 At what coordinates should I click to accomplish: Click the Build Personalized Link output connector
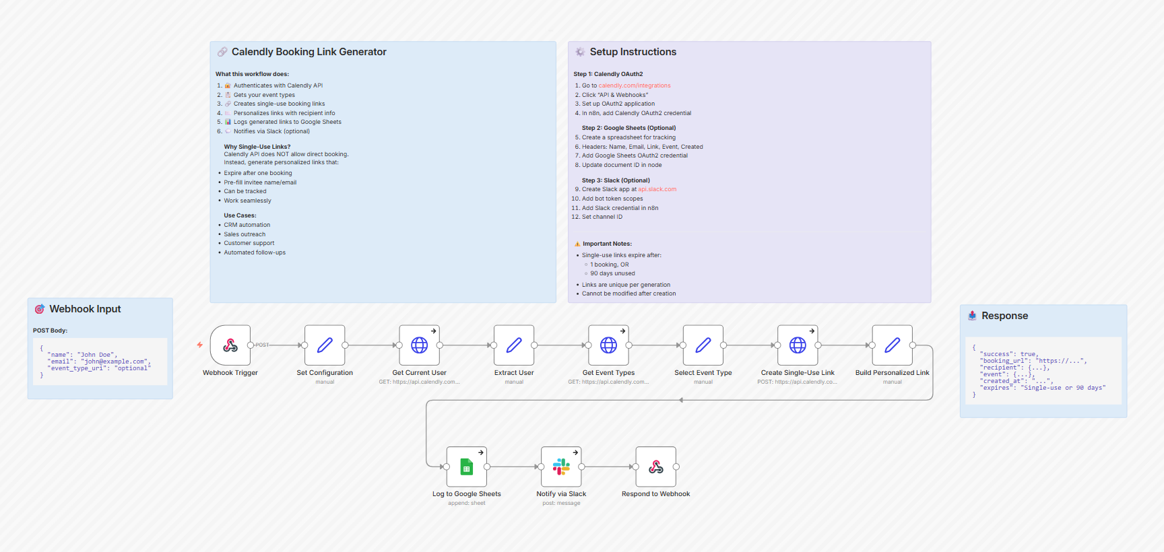[x=913, y=345]
